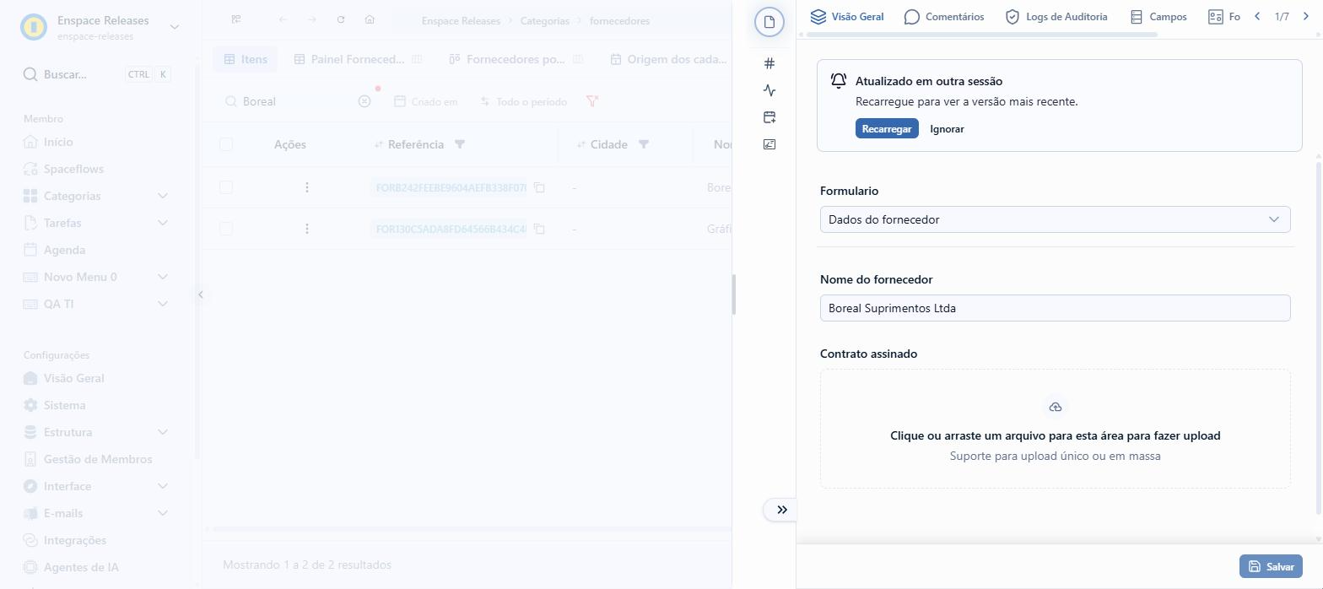Image resolution: width=1323 pixels, height=589 pixels.
Task: Click the refresh icon in the top bar
Action: (x=341, y=19)
